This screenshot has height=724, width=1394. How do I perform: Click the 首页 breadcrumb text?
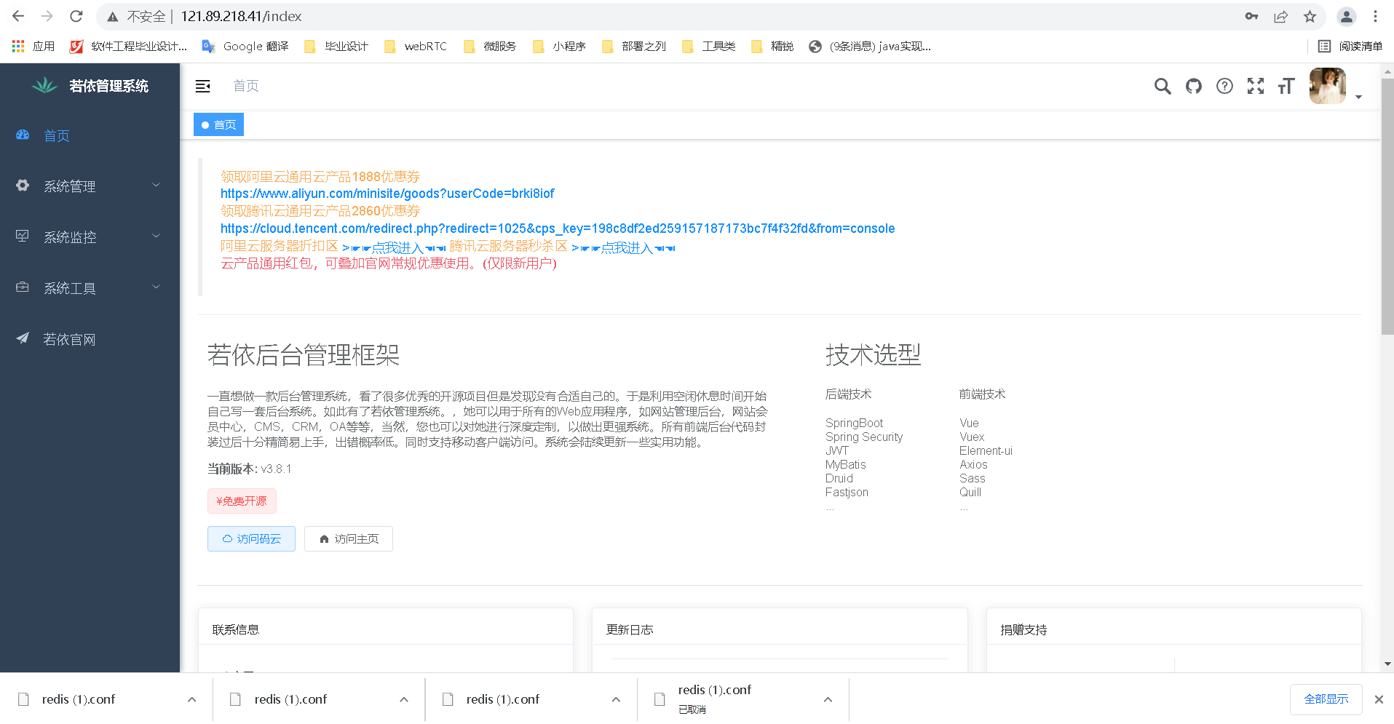(246, 86)
